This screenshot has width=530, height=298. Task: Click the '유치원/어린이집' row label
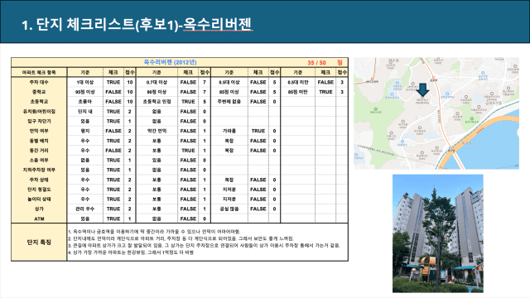39,112
